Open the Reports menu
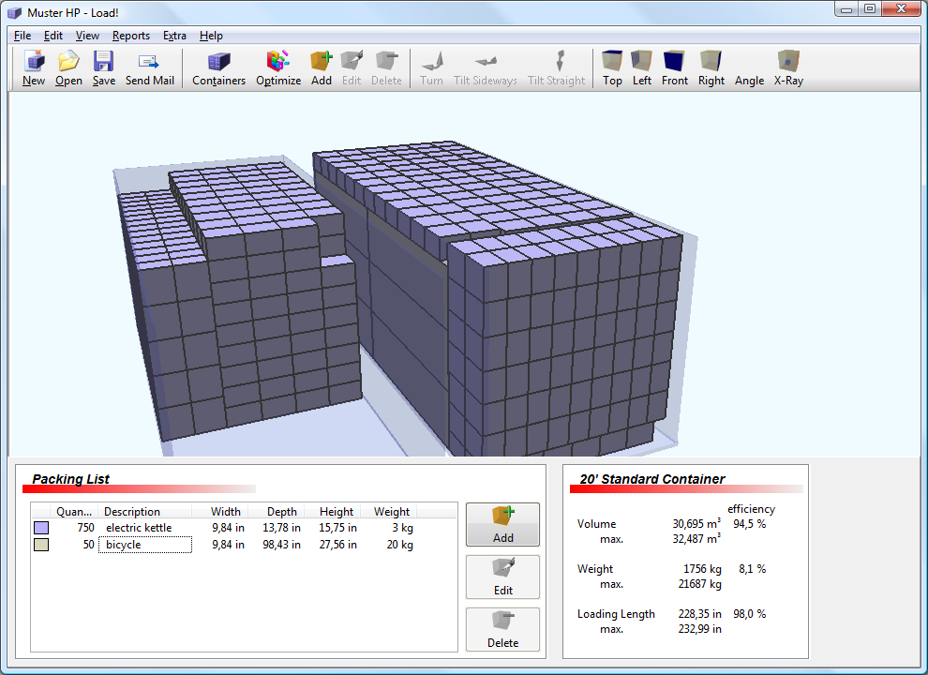This screenshot has height=675, width=928. click(130, 36)
